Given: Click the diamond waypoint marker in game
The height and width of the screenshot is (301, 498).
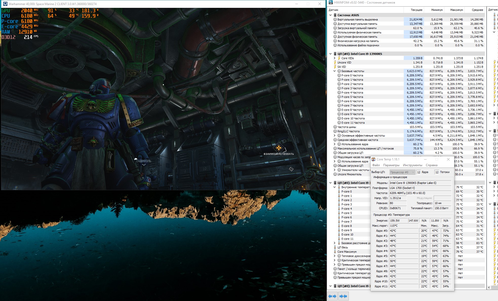Looking at the screenshot, I should point(291,169).
